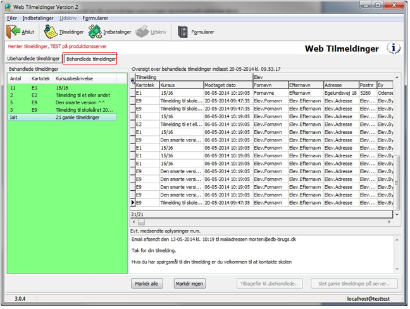Click the Kursus column header
410x309 pixels.
click(x=182, y=85)
